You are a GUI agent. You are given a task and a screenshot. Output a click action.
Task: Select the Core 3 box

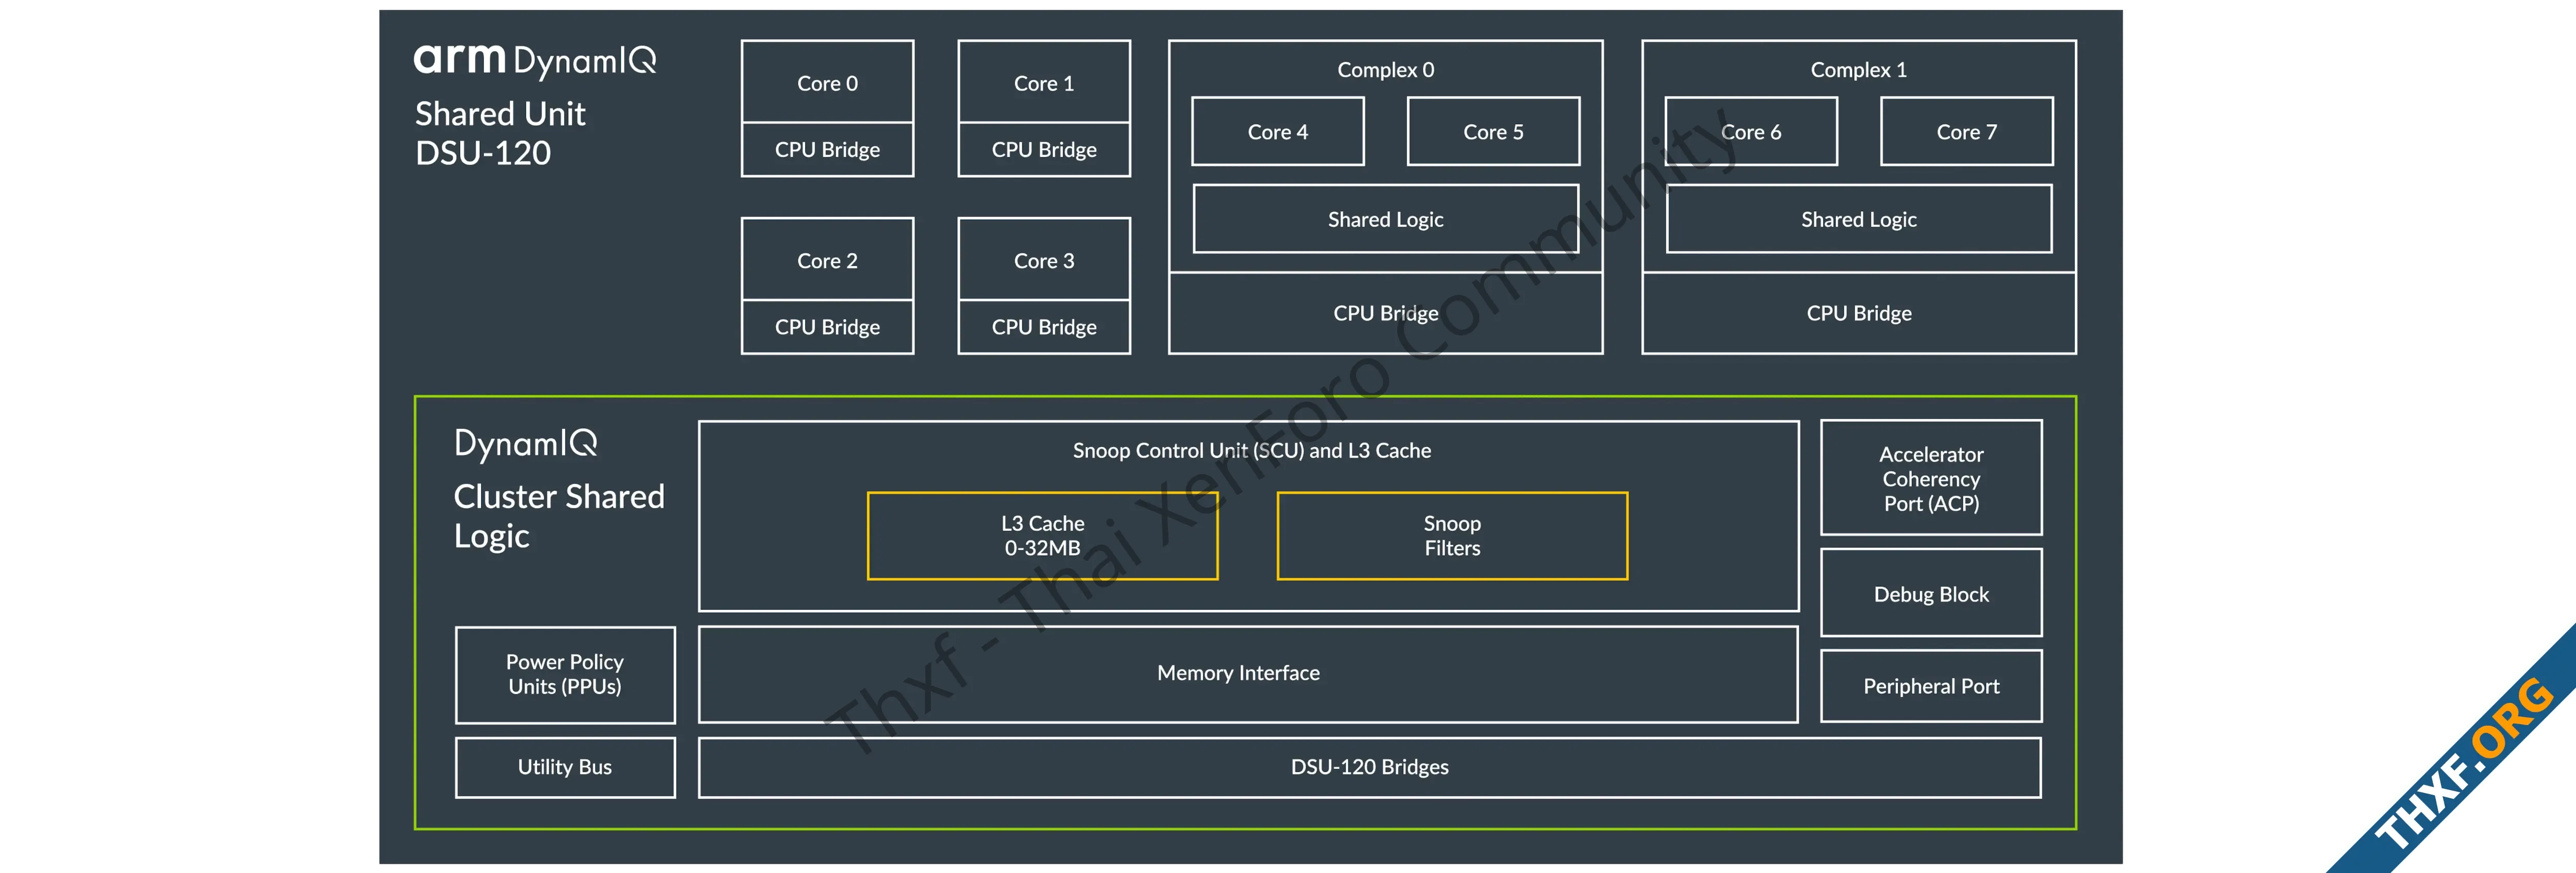[x=1044, y=260]
